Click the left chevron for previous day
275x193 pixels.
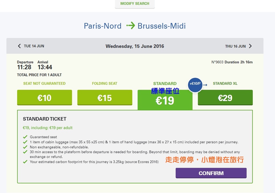pos(19,46)
